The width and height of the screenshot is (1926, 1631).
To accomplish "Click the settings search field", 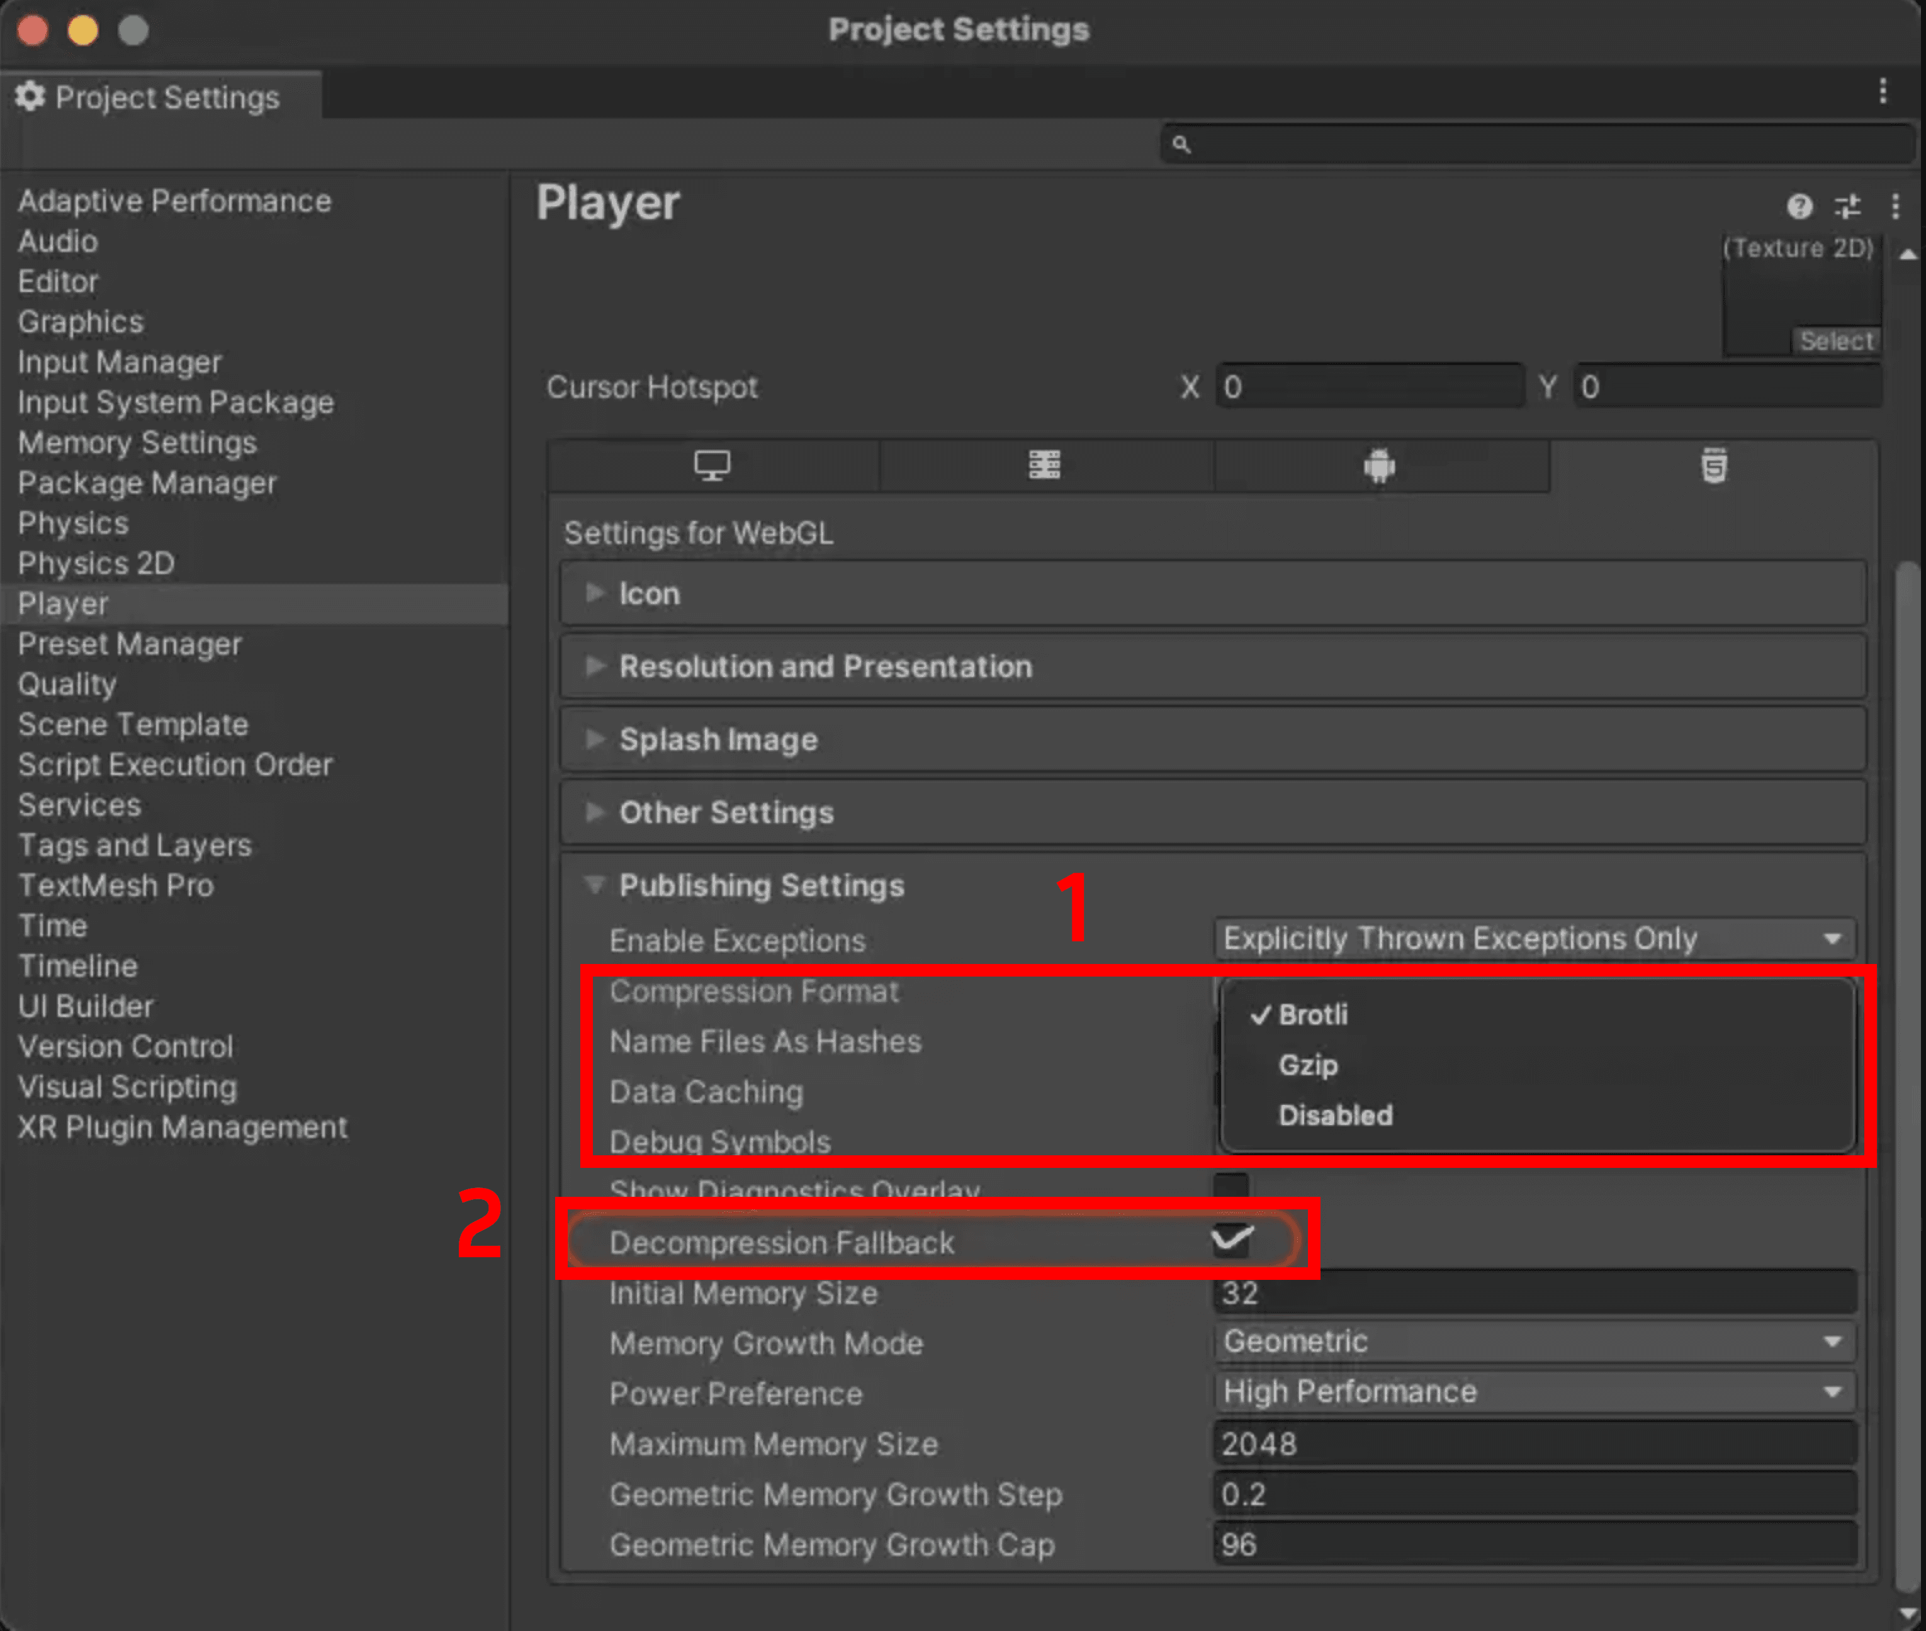I will [1537, 144].
